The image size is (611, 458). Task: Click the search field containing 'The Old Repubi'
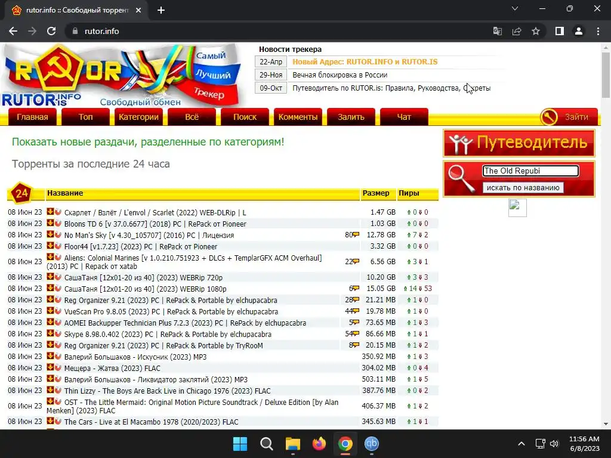(530, 171)
